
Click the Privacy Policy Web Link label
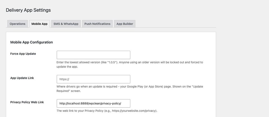[27, 102]
